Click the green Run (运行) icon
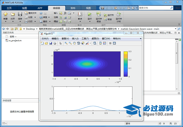Viewport: 183px width, 127px height. 90,14
